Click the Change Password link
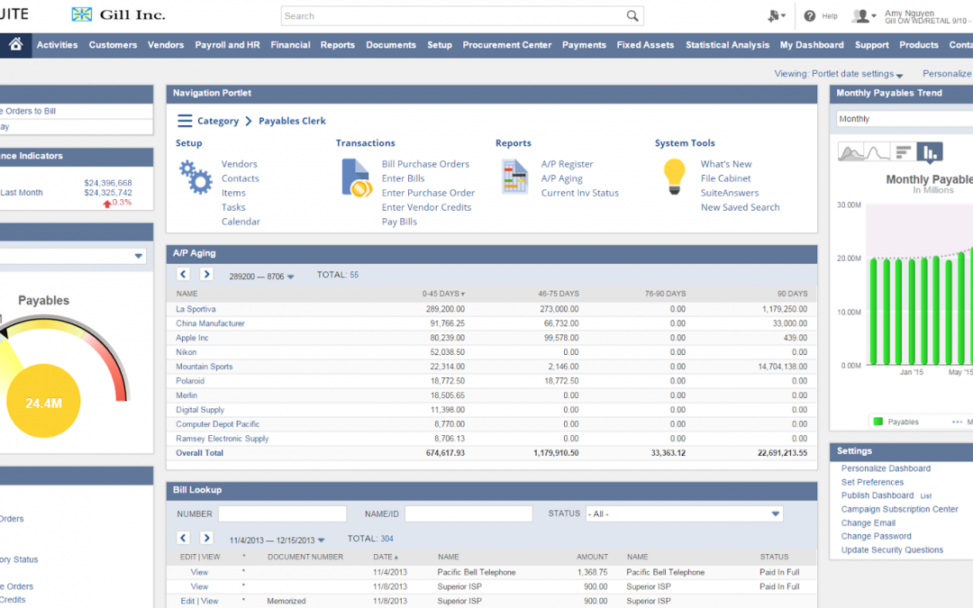Screen dimensions: 973x608 [x=877, y=536]
